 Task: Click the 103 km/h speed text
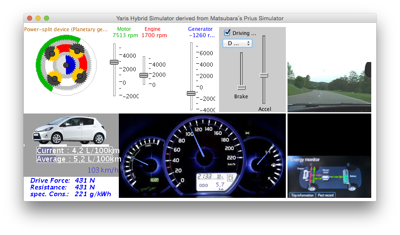[103, 170]
